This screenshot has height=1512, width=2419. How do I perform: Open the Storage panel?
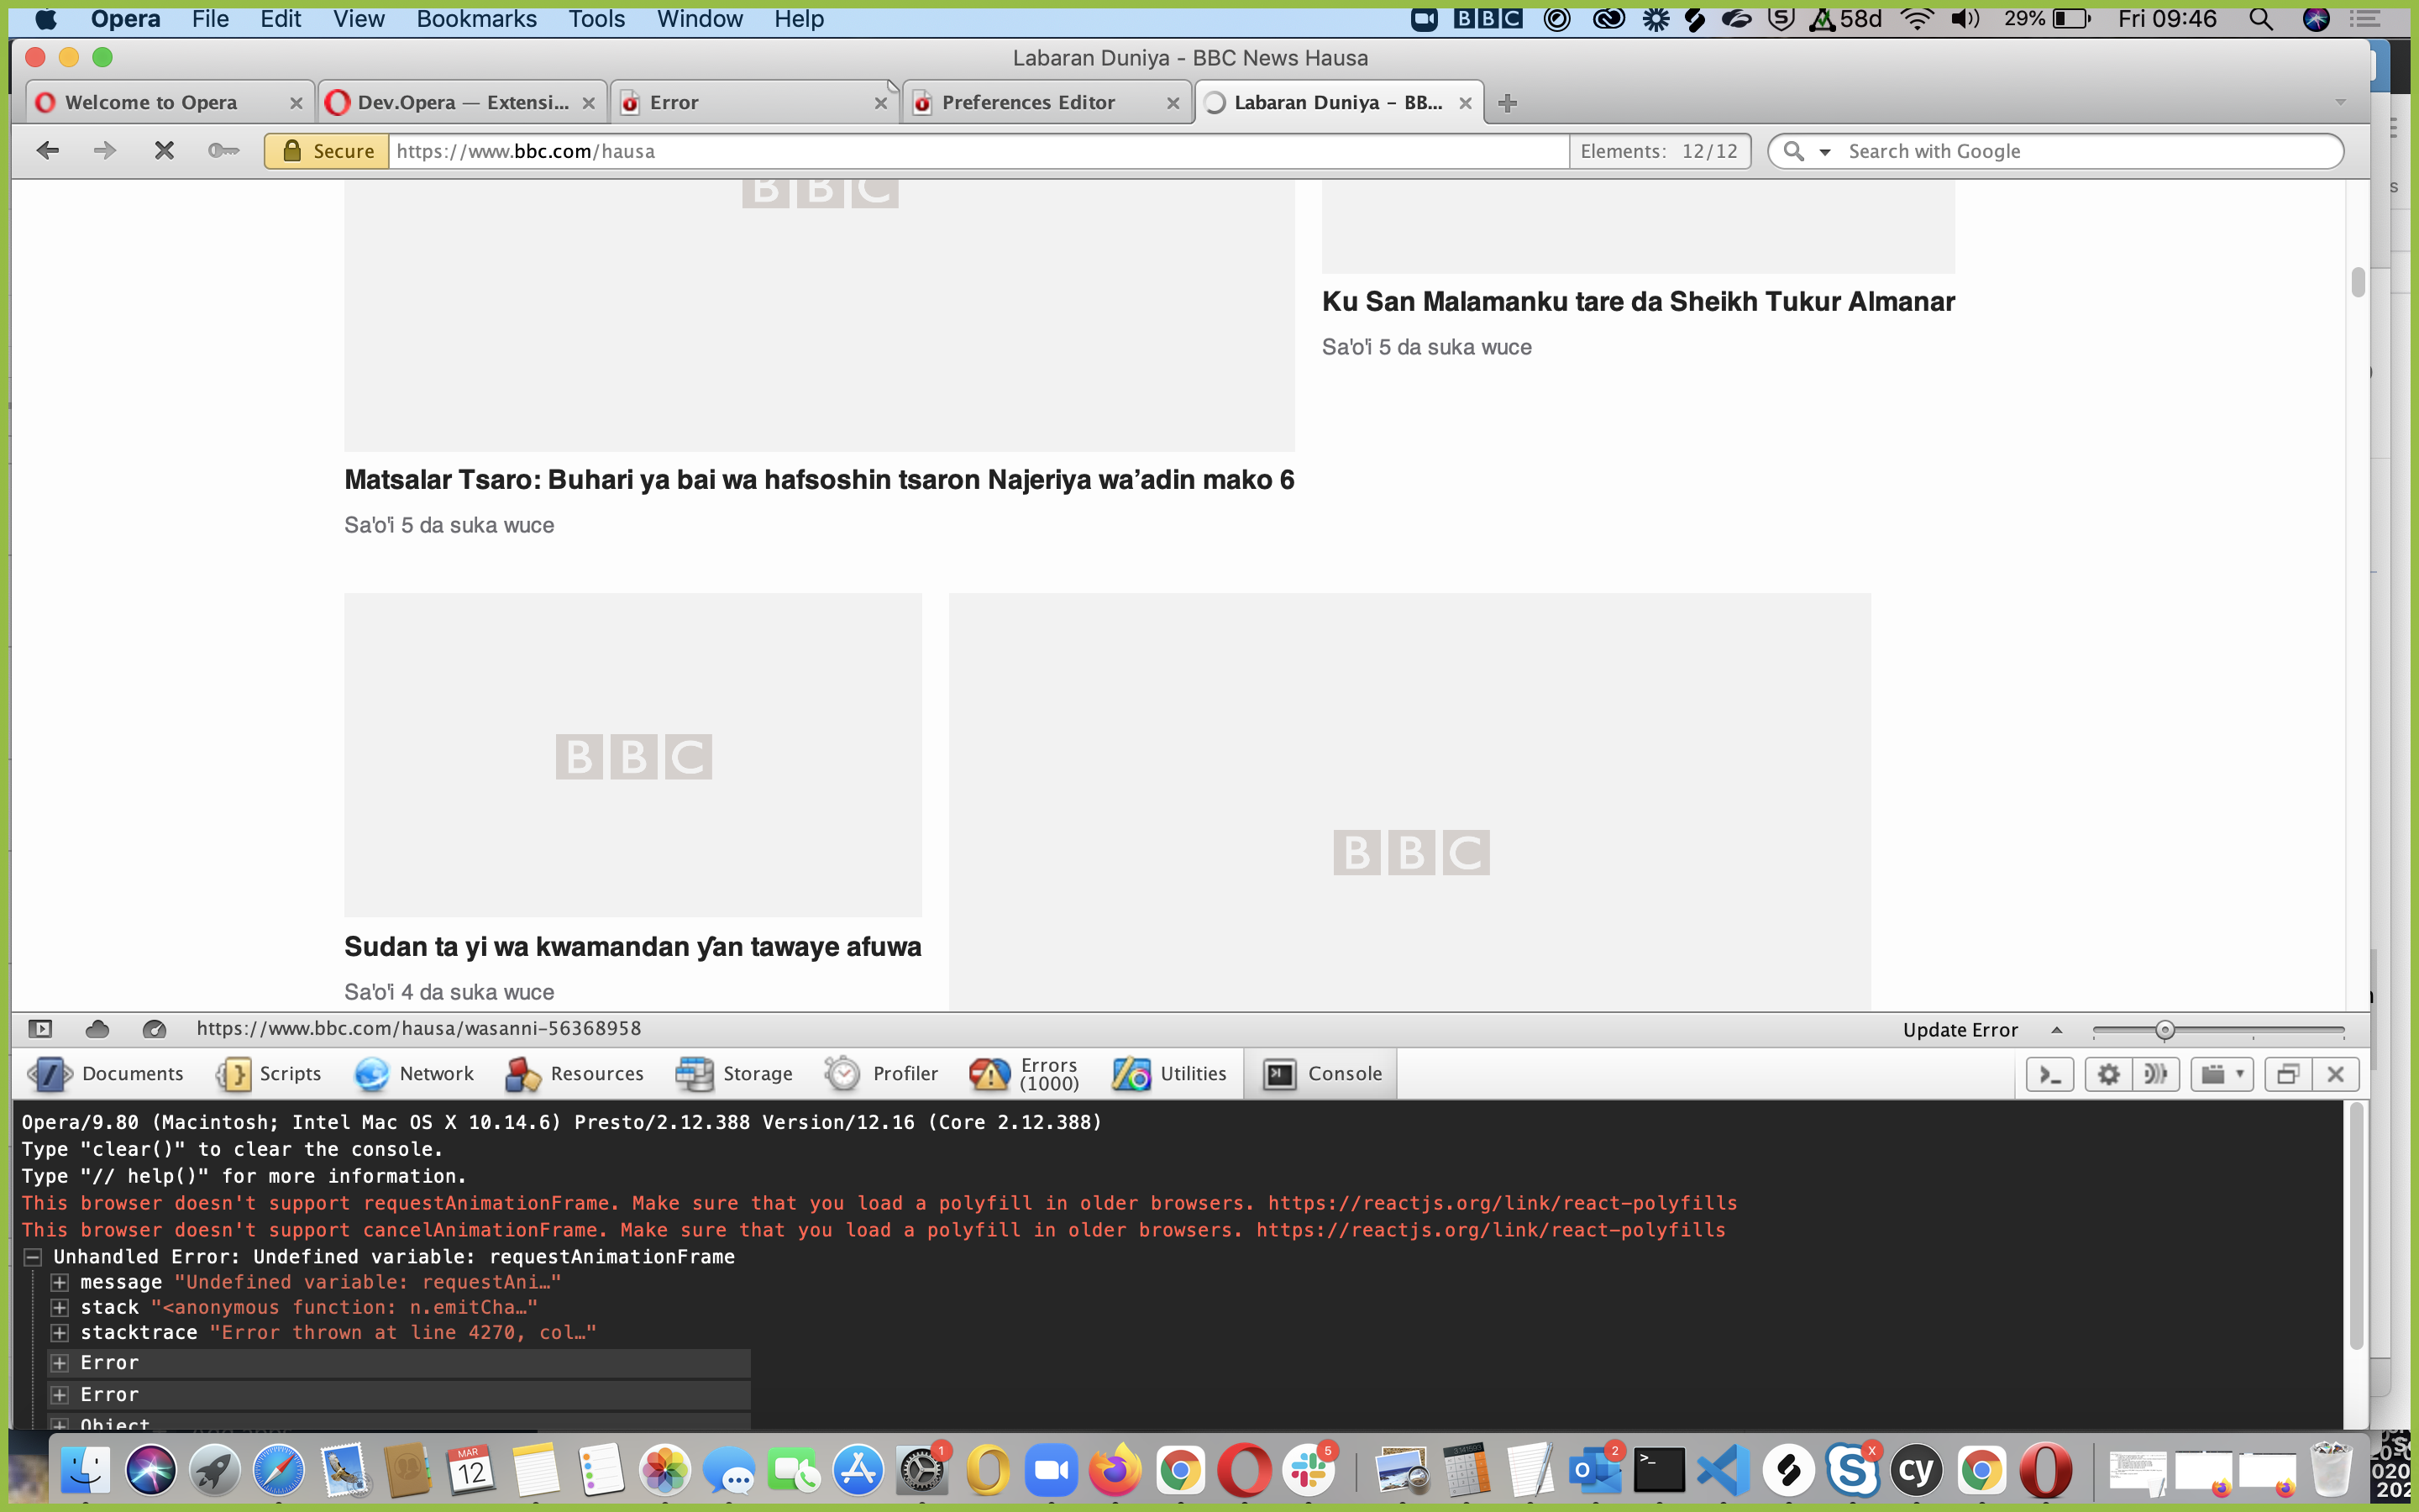pyautogui.click(x=735, y=1074)
